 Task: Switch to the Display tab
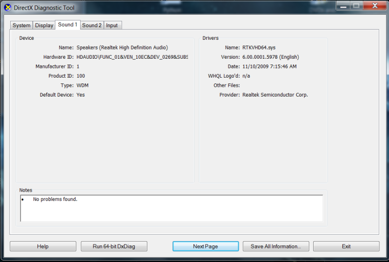(x=44, y=25)
